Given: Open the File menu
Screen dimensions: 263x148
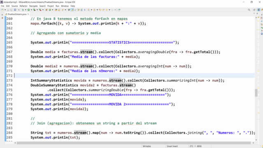Looking at the screenshot, I should coord(2,6).
